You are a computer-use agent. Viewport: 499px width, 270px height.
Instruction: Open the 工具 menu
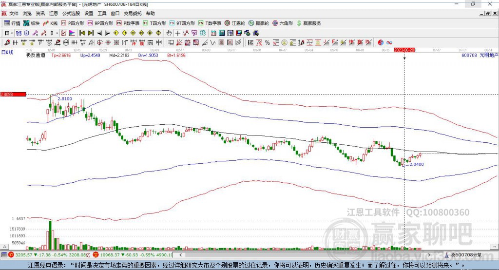click(102, 13)
